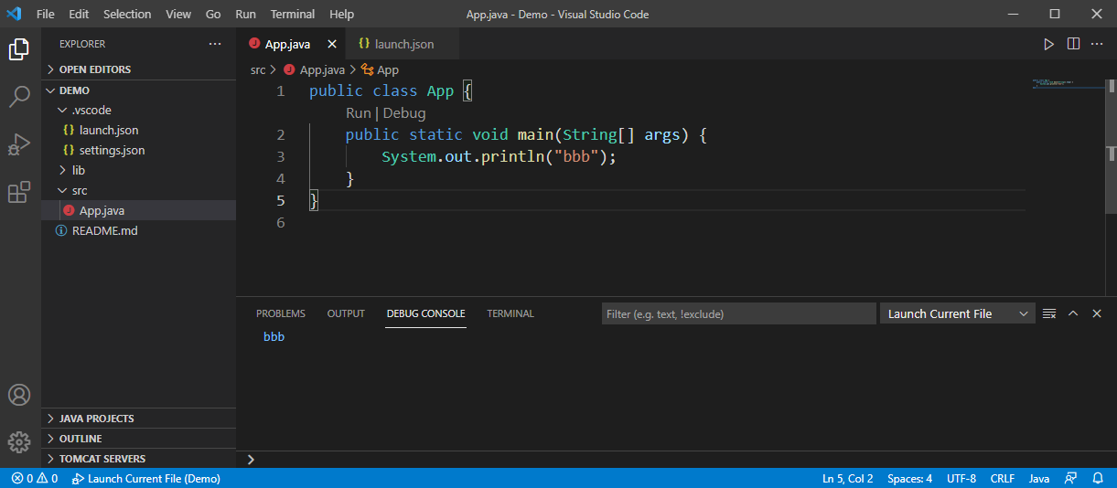
Task: Maximize the panel with up chevron
Action: pos(1073,313)
